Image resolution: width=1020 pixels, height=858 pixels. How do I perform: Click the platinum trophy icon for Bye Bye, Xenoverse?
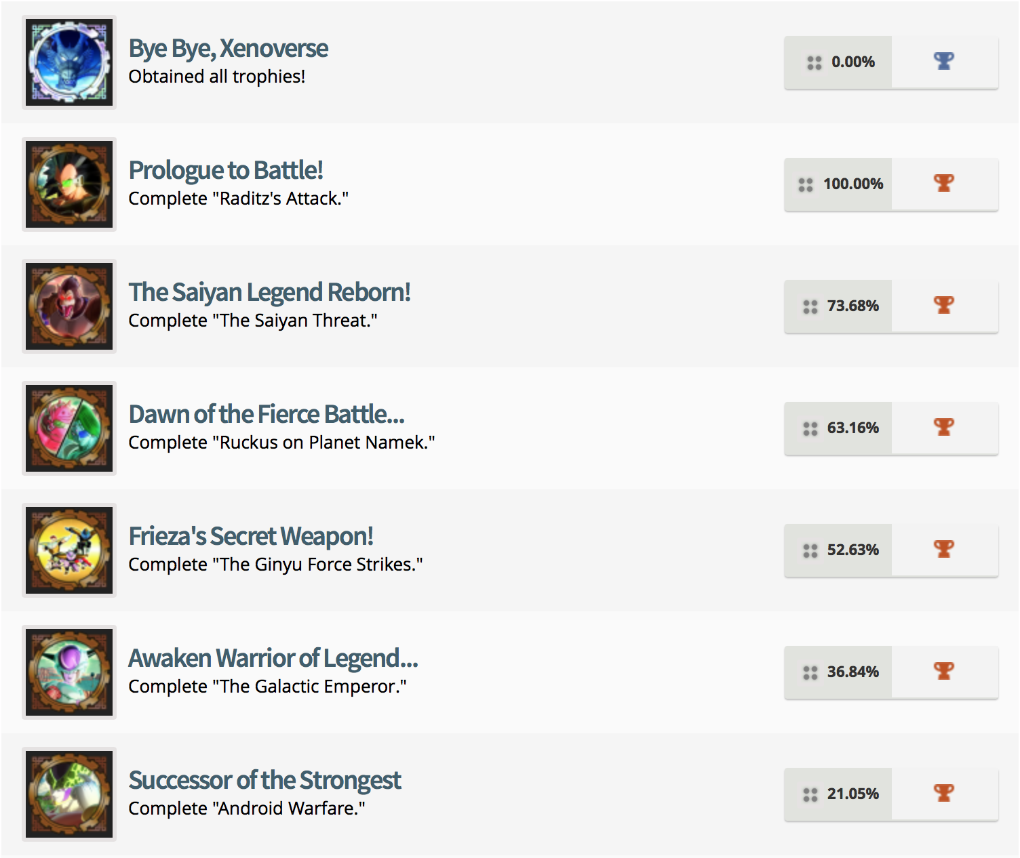click(943, 62)
